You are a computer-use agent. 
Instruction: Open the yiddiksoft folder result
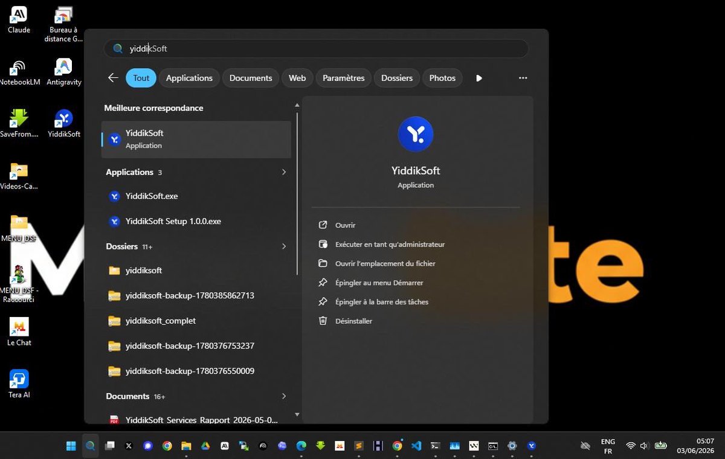point(196,271)
